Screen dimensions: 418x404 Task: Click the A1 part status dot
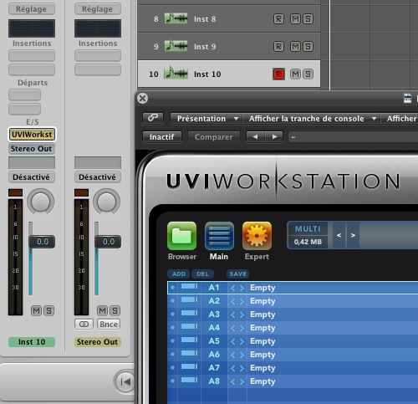click(173, 287)
